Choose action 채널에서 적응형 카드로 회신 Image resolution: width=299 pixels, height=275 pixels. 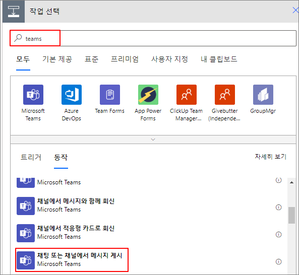click(149, 233)
